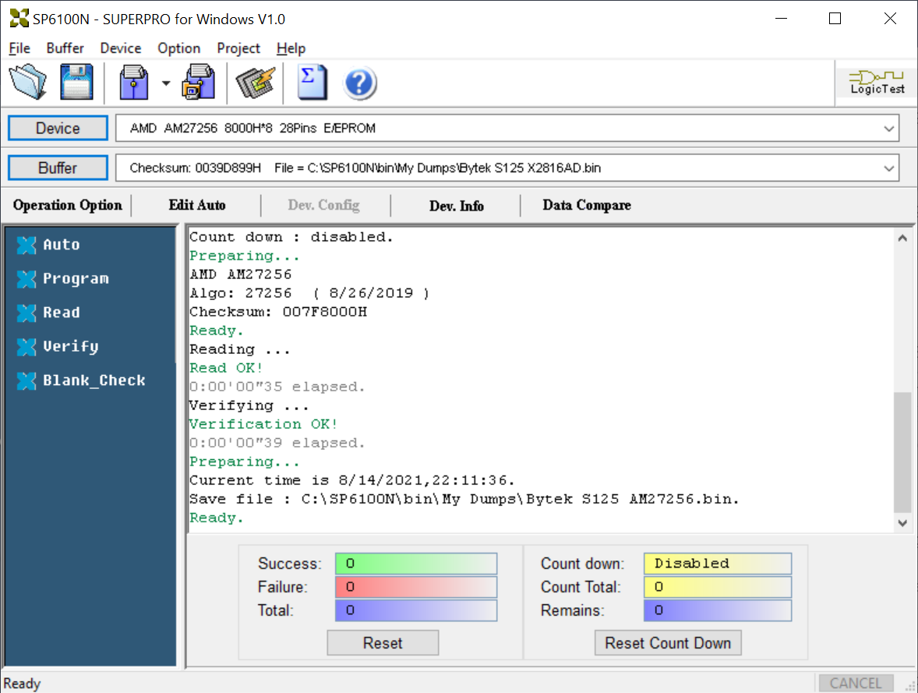Click the 'Read OK!' log line

click(225, 368)
